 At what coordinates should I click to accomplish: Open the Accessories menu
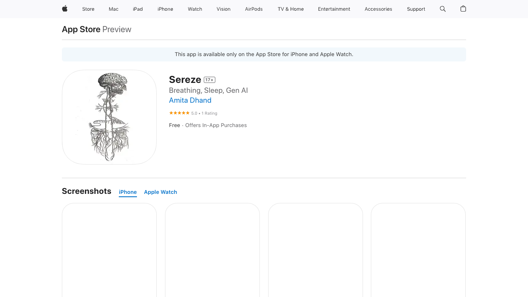378,9
